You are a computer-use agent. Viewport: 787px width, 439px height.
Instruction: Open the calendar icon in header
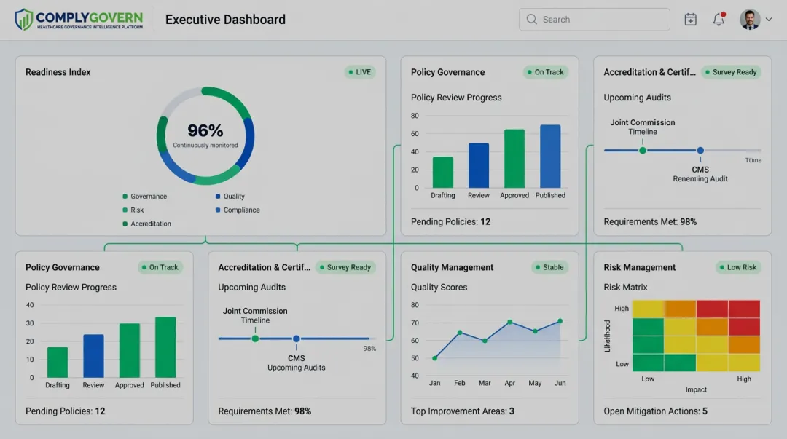691,20
